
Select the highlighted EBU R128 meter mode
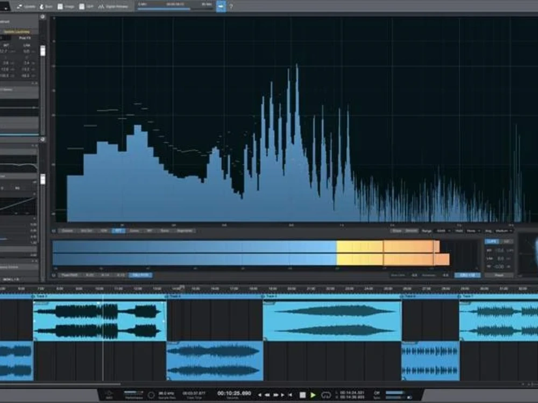click(x=140, y=275)
